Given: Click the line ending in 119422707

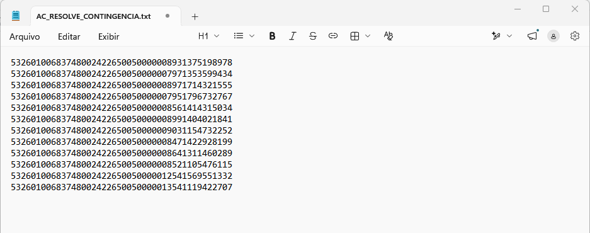Looking at the screenshot, I should (x=122, y=187).
